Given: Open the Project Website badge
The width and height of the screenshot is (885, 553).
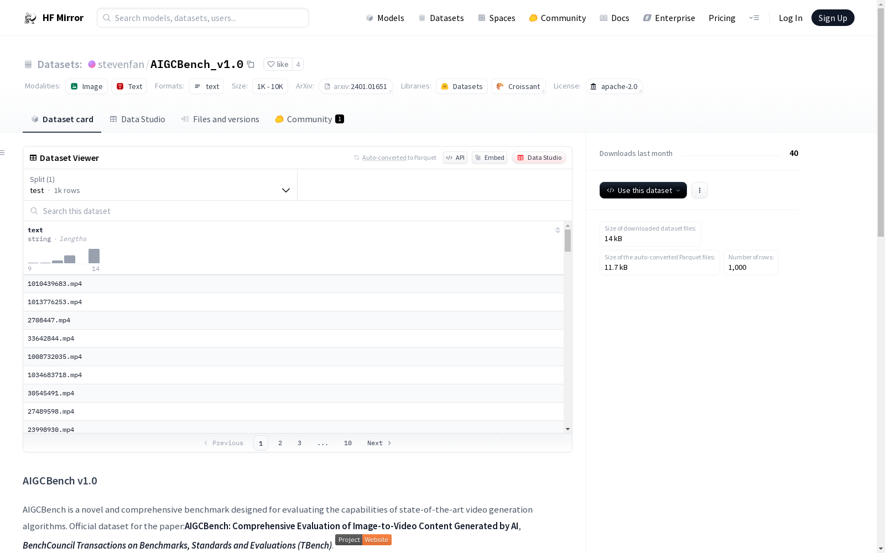Looking at the screenshot, I should click(363, 540).
